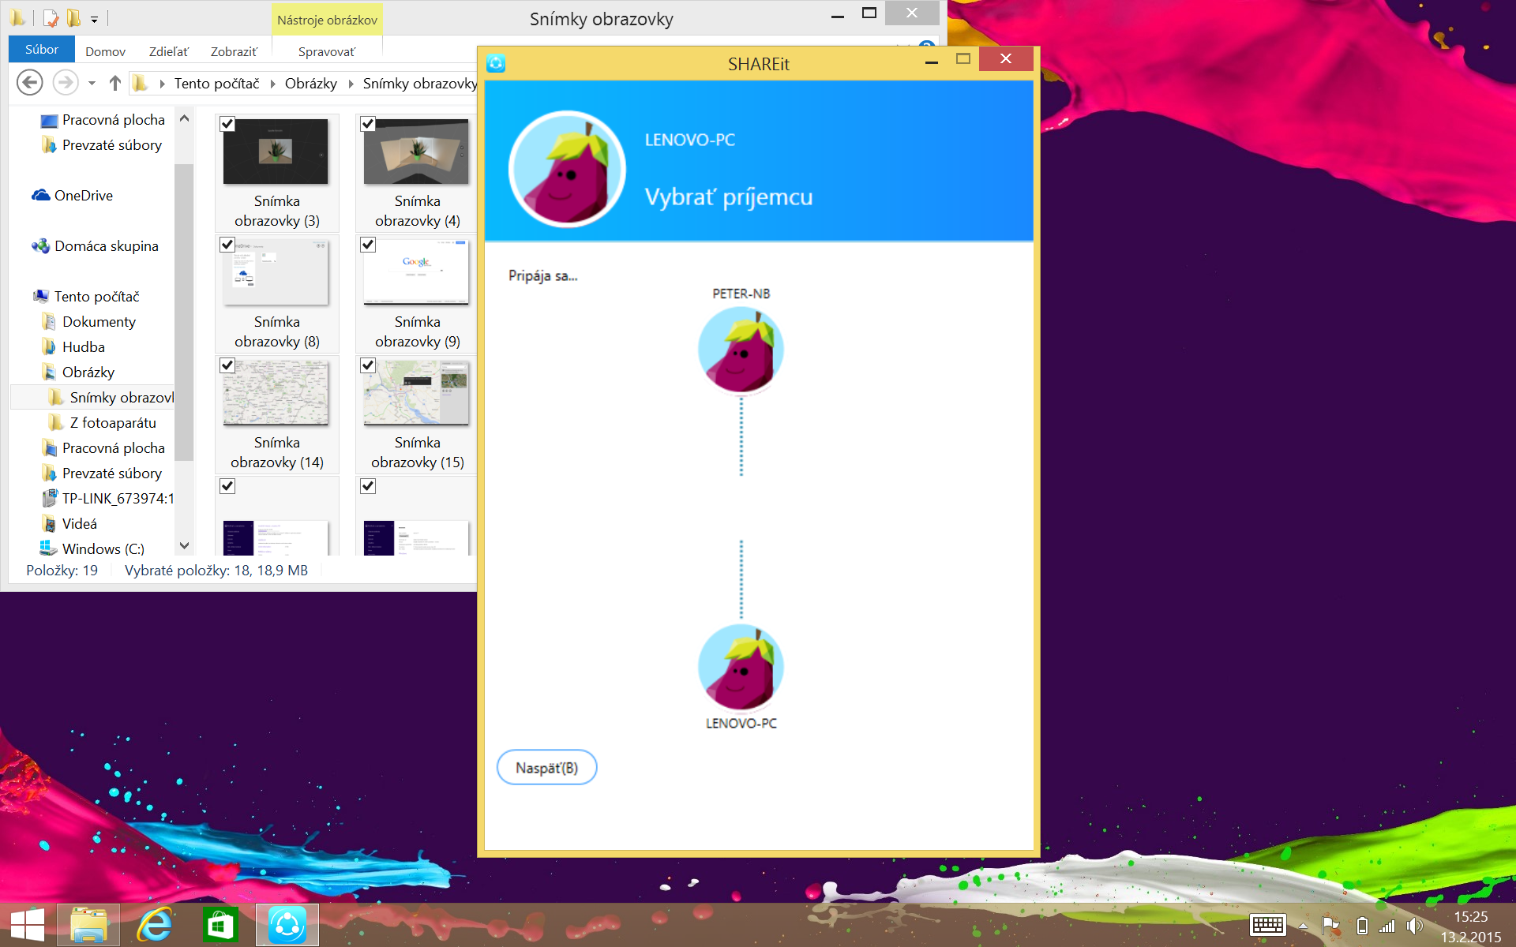Maximize the SHAREit window

pyautogui.click(x=963, y=58)
